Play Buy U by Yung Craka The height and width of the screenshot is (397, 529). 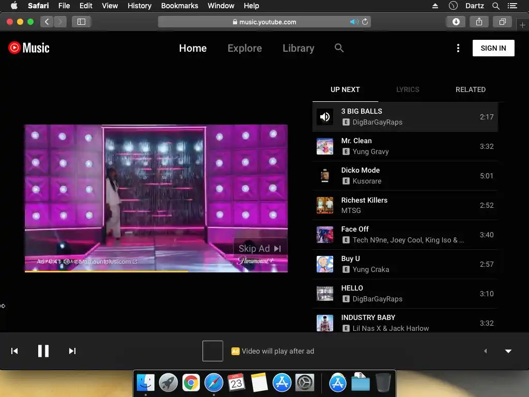(x=405, y=264)
